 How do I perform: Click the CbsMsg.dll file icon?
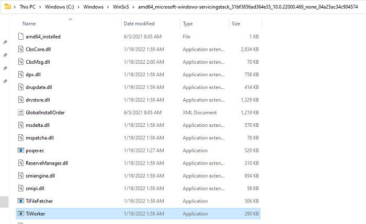21,62
